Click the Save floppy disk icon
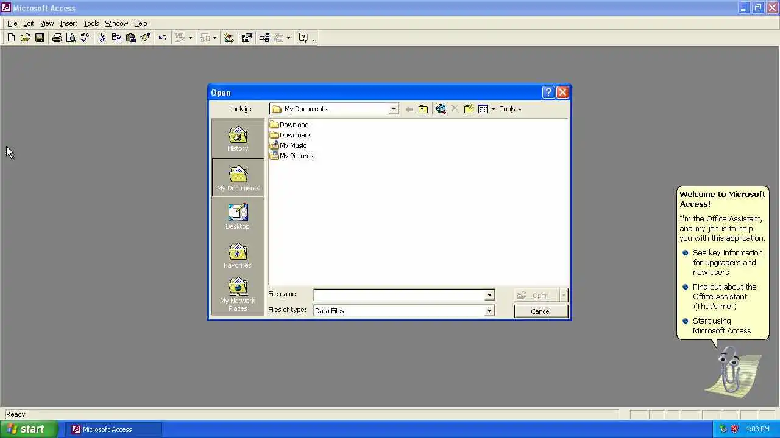This screenshot has height=438, width=780. (x=40, y=38)
